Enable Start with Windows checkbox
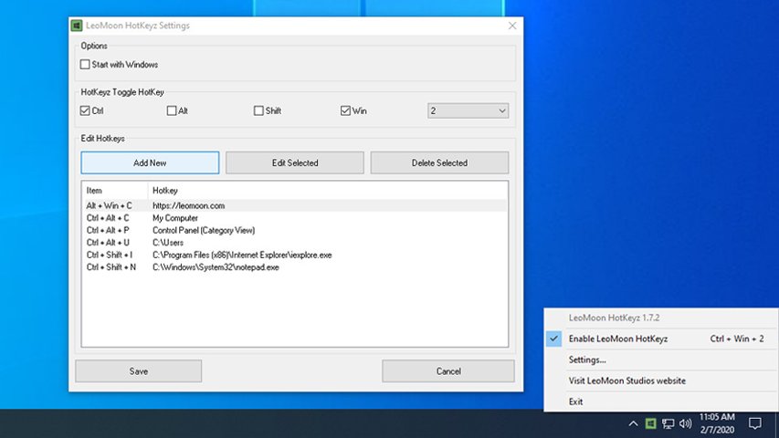Image resolution: width=779 pixels, height=438 pixels. pyautogui.click(x=86, y=65)
